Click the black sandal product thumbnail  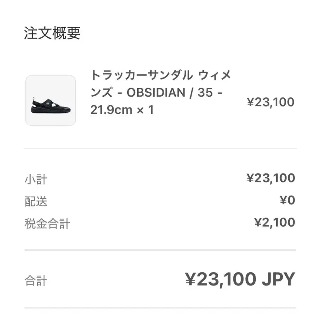[50, 100]
